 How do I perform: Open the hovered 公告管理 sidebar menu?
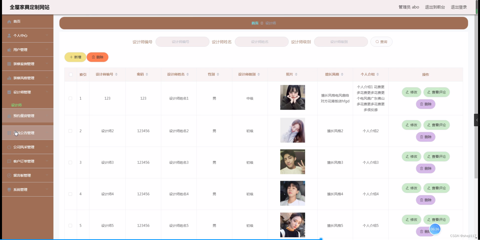pyautogui.click(x=28, y=133)
